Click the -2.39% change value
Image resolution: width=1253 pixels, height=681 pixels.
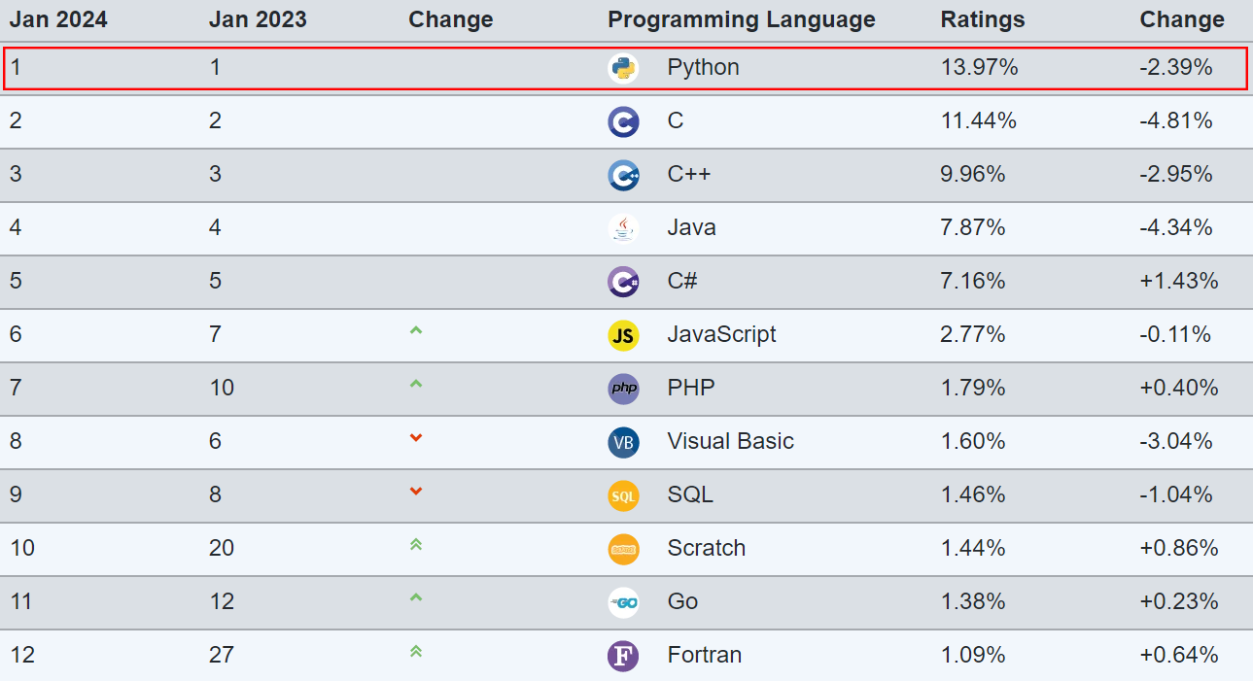1176,68
